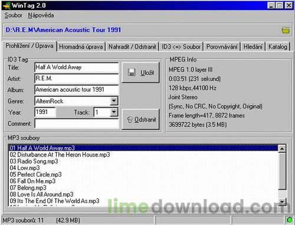Go to the Porovnávání tab

coord(222,47)
